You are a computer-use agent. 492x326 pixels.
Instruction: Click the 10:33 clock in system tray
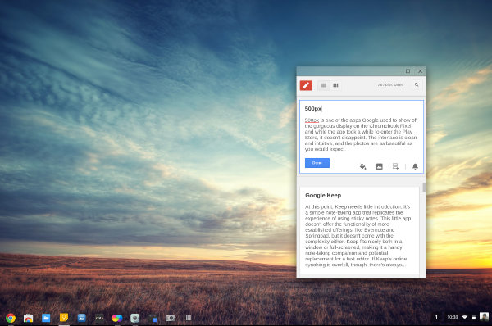[452, 317]
